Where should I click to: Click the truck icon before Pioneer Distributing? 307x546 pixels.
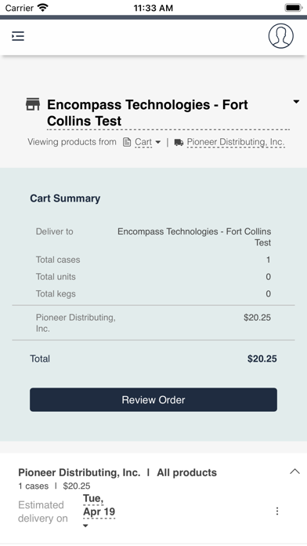point(179,143)
